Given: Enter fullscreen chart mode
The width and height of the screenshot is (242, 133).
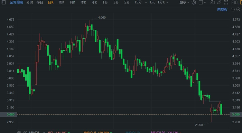Looking at the screenshot, I should 226,2.
